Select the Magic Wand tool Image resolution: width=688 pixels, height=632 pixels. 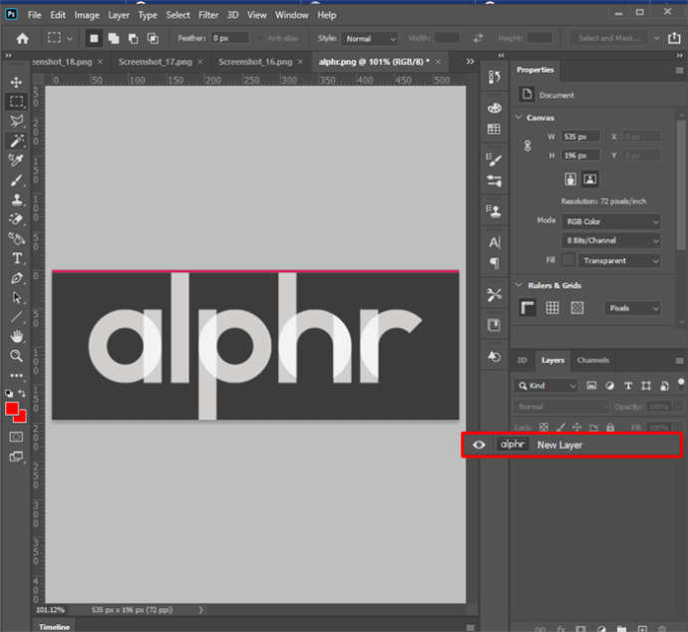point(16,141)
